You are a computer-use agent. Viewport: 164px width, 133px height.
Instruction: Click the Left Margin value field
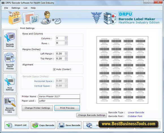60,54
